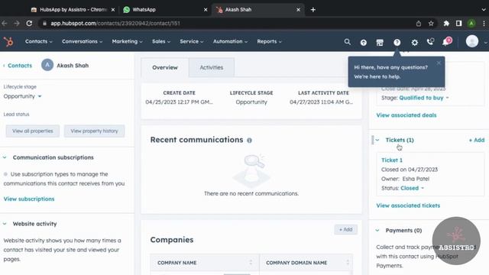The width and height of the screenshot is (489, 275).
Task: Toggle the browser side panel icon
Action: 458,24
